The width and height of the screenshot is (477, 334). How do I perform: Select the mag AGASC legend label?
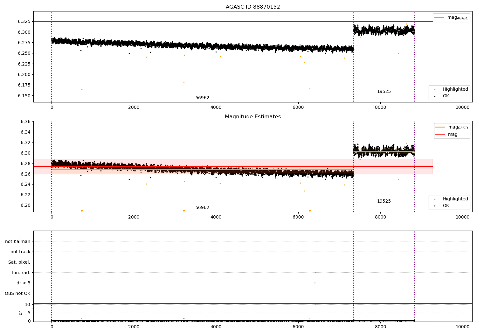pos(458,17)
